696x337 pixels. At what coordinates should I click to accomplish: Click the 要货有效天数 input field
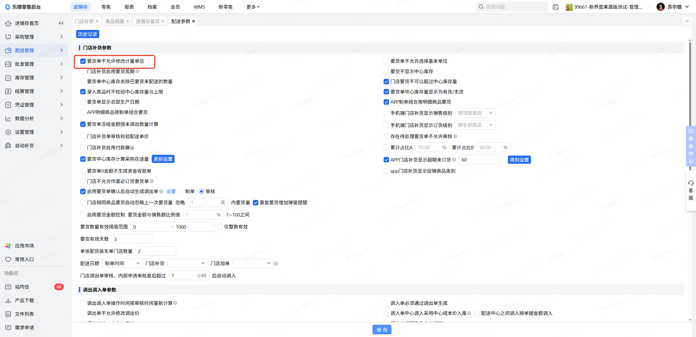[x=132, y=239]
